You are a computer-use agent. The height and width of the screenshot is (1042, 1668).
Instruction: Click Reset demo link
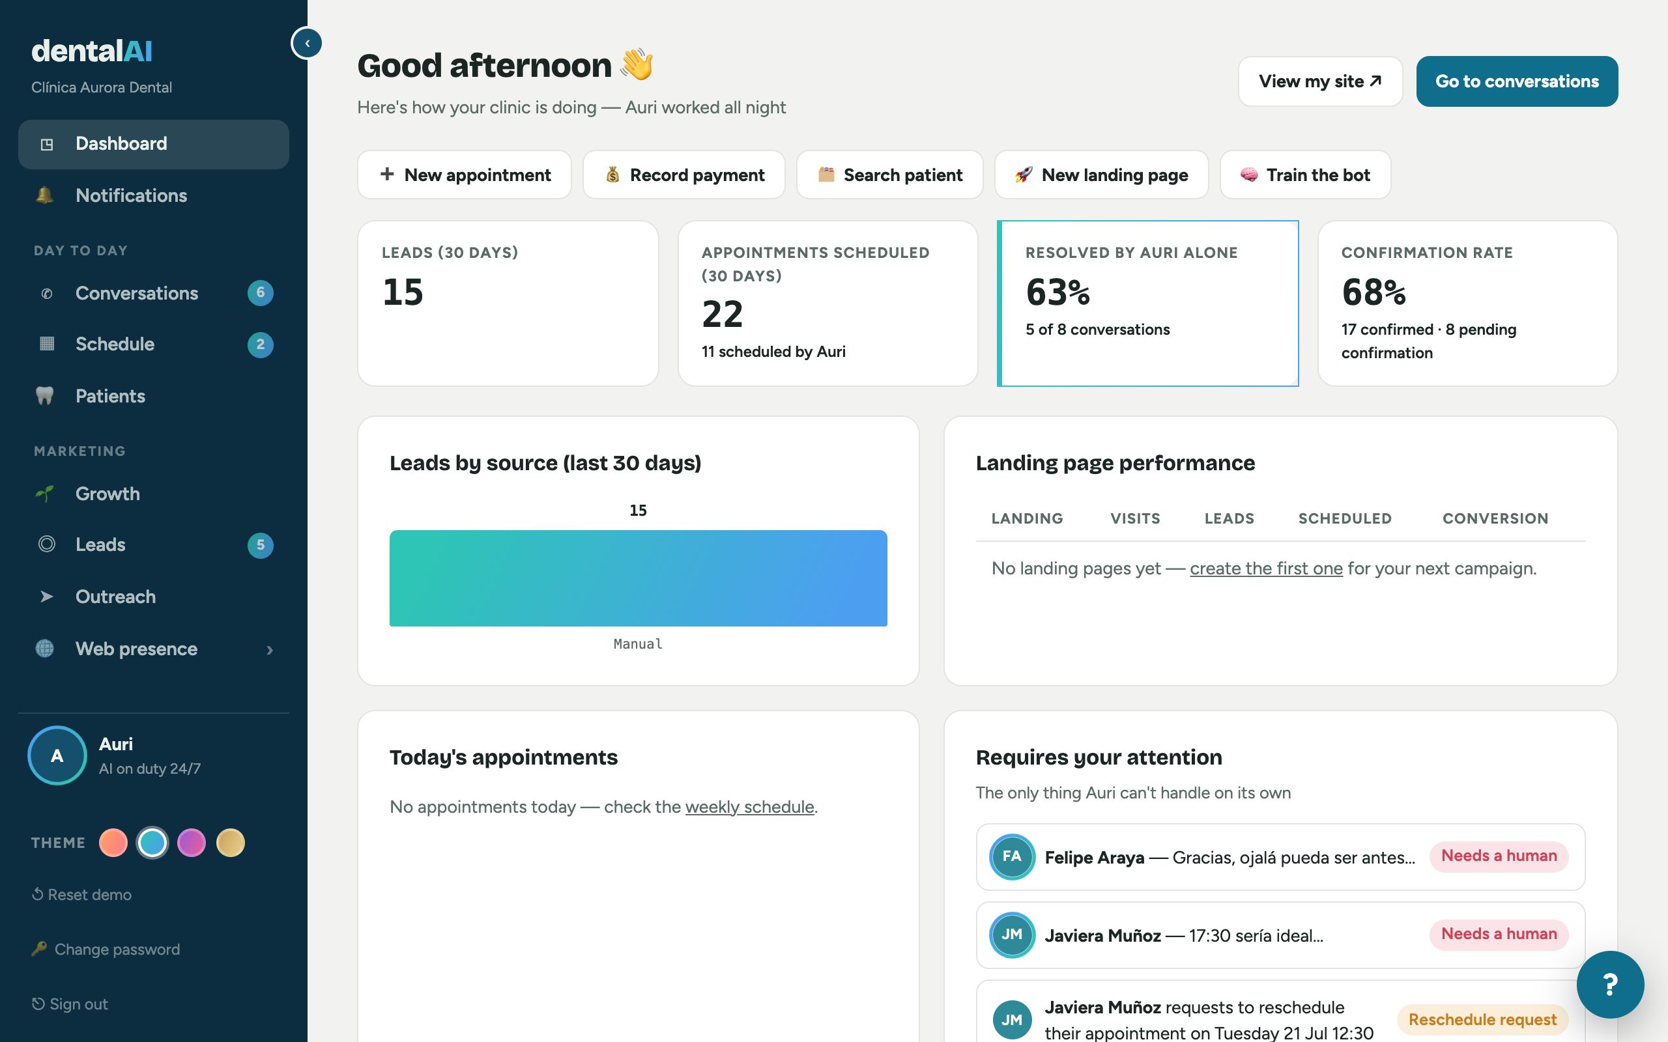(81, 895)
